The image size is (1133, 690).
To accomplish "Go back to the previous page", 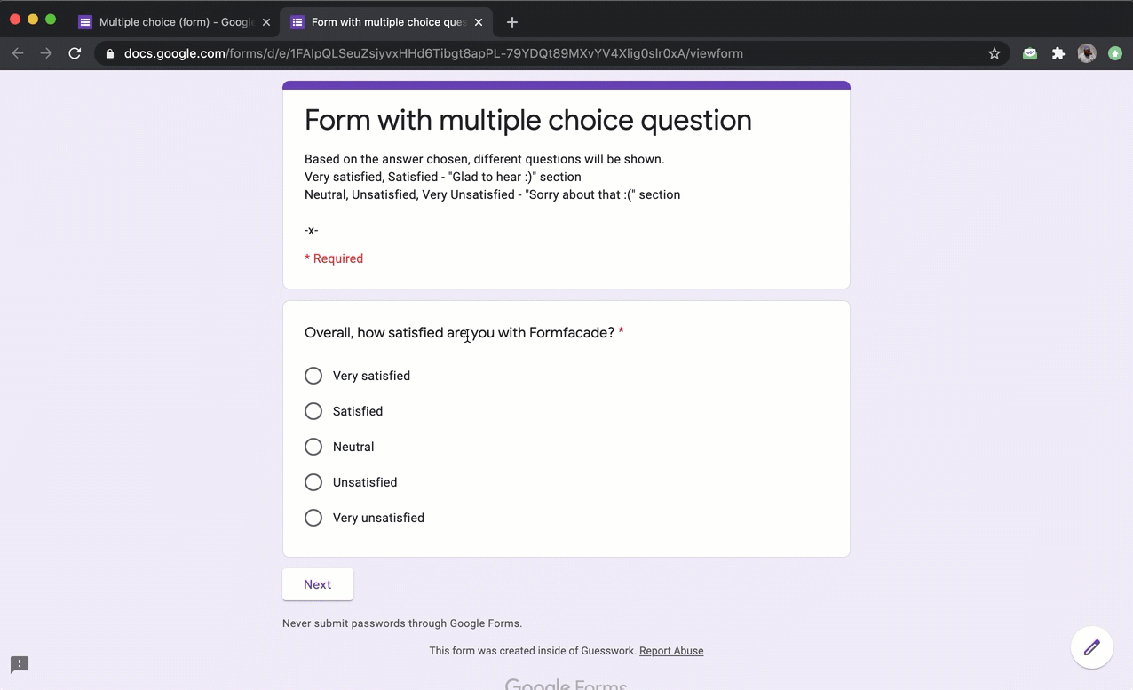I will [18, 53].
